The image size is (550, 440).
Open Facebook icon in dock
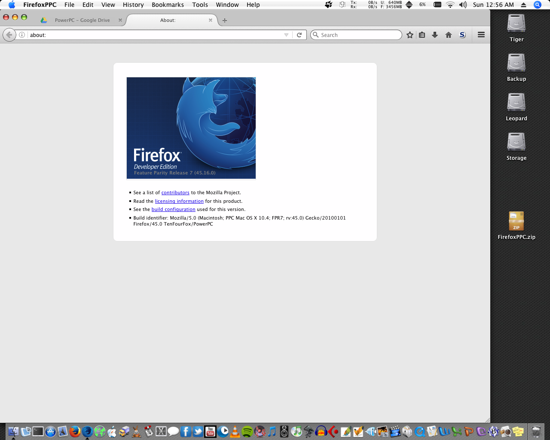pos(186,431)
